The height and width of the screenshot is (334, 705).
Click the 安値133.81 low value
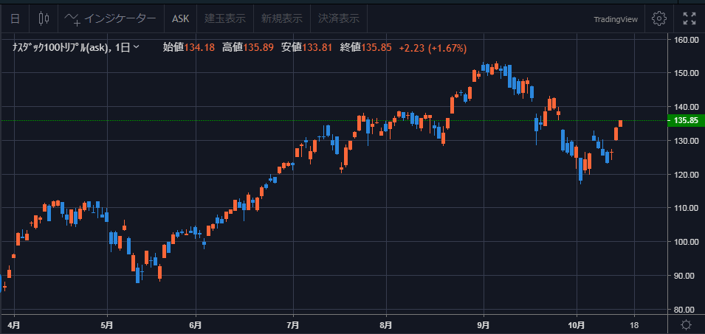click(x=306, y=48)
